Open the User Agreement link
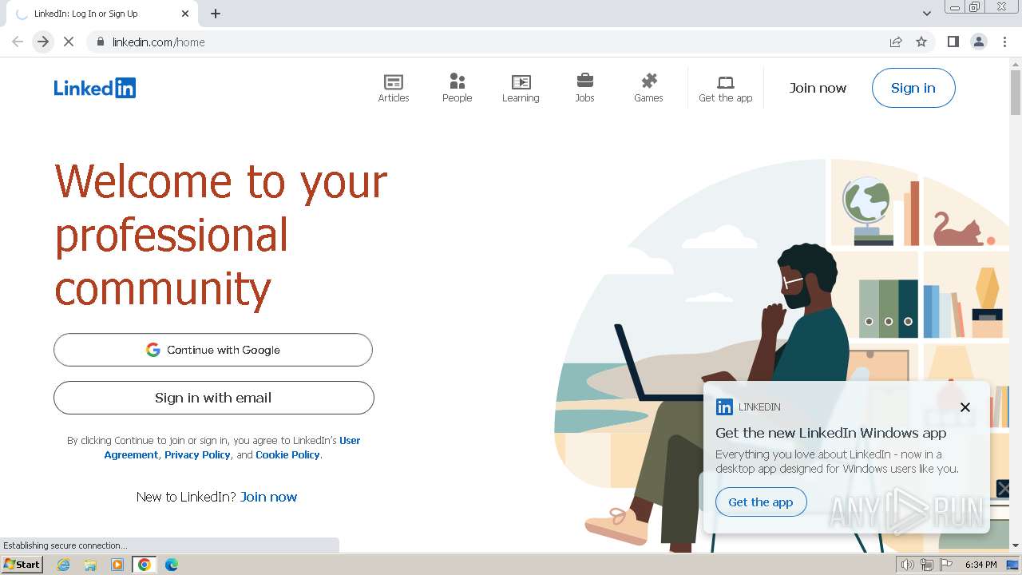Screen dimensions: 1022x575 pyautogui.click(x=232, y=447)
